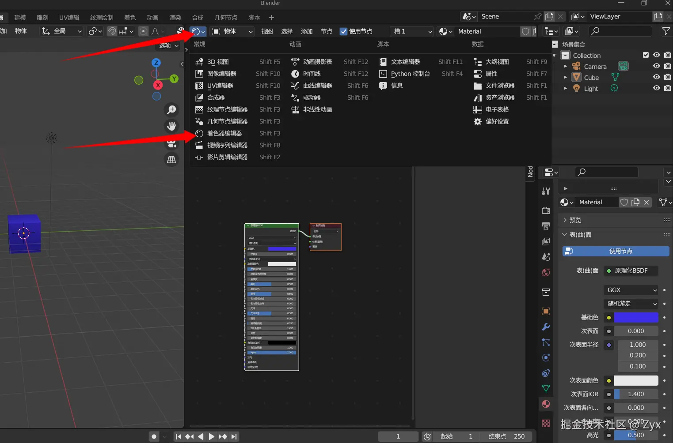Viewport: 673px width, 443px height.
Task: Open the modifier wrench properties tab
Action: [546, 327]
